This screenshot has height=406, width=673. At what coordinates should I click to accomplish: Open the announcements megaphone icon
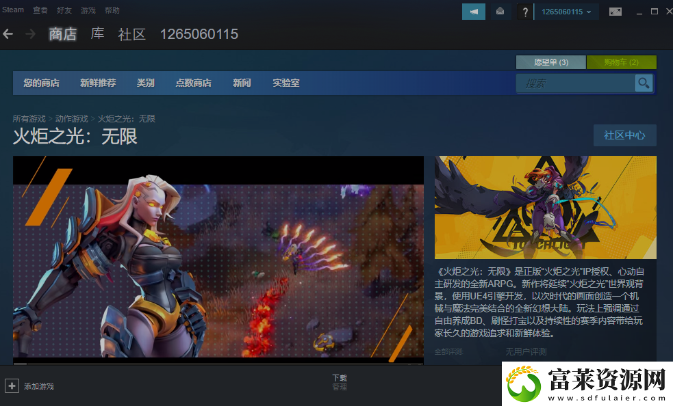pyautogui.click(x=473, y=12)
